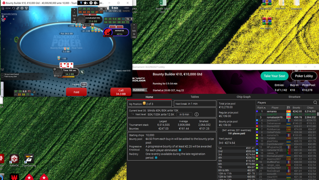Sort by Chips column header
The image size is (319, 180).
310,108
